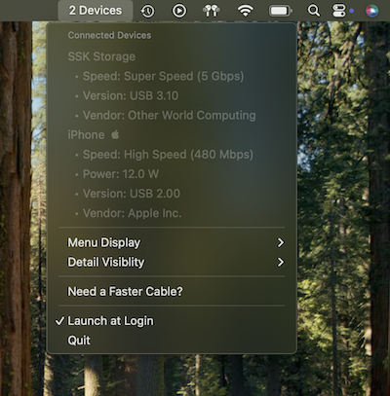
Task: Choose Quit from the menu
Action: coord(172,341)
